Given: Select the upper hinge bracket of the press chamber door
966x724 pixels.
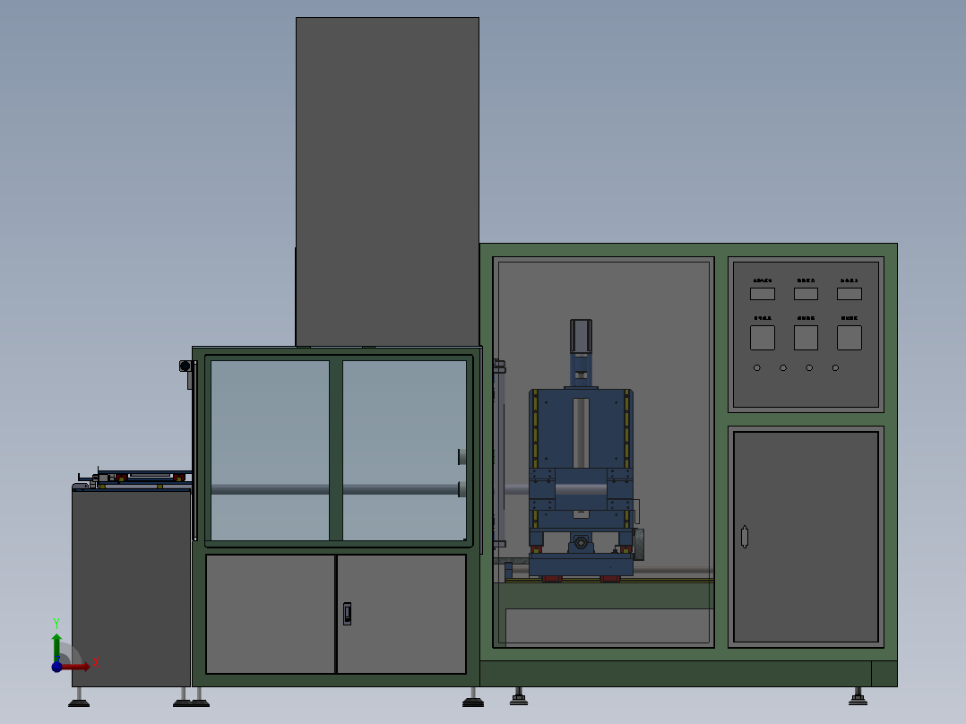Looking at the screenshot, I should [x=499, y=367].
